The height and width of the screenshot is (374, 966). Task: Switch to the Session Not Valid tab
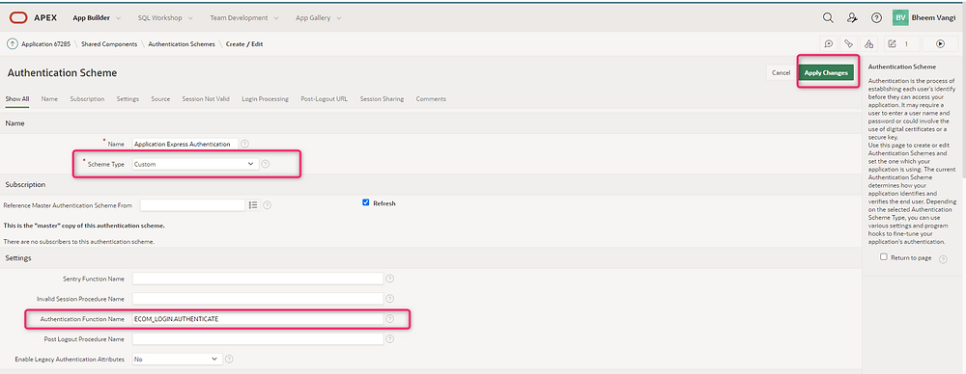click(x=206, y=99)
